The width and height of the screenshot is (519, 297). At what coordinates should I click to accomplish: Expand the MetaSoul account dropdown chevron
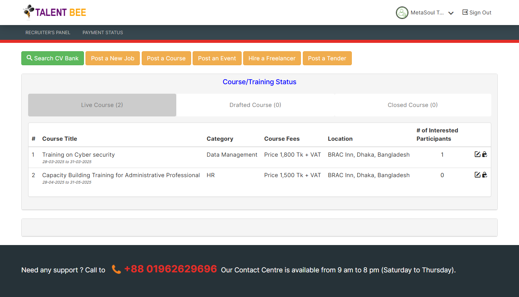(x=451, y=13)
